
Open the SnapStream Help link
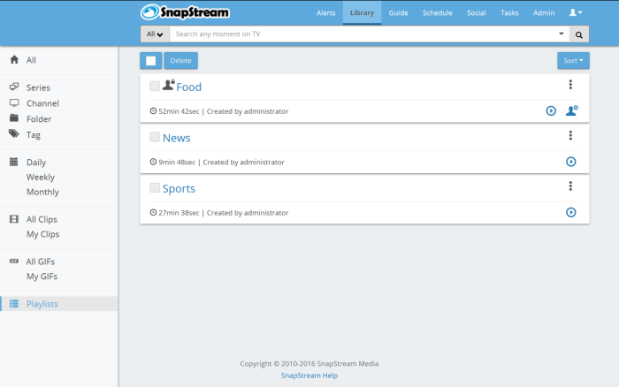click(x=309, y=376)
